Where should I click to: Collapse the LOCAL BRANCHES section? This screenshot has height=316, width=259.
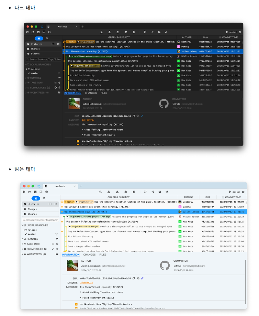click(25, 65)
